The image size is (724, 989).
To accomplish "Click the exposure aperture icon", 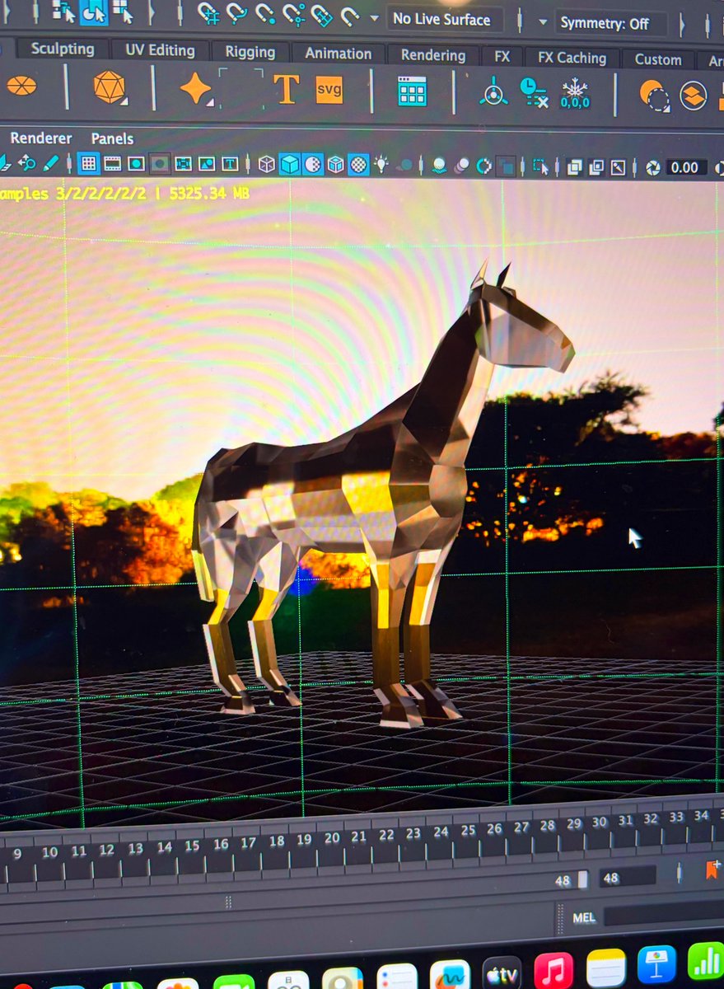I will click(x=653, y=168).
